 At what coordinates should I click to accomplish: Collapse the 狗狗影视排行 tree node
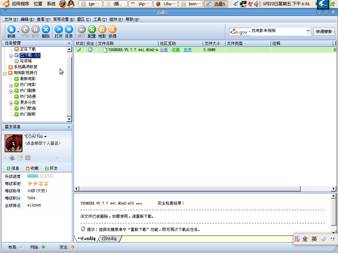point(5,74)
